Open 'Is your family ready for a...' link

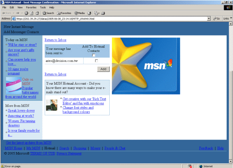pyautogui.click(x=24, y=132)
